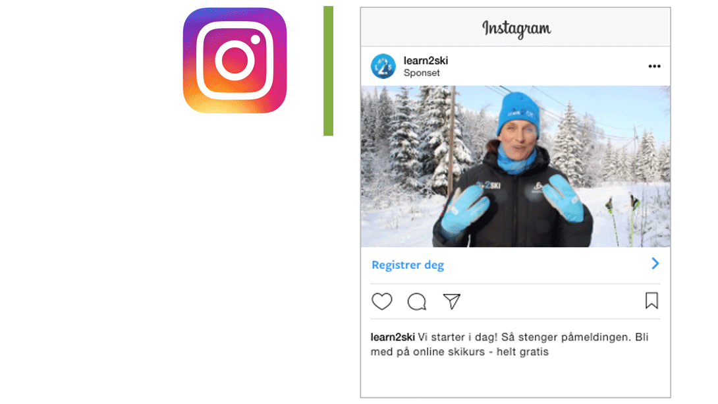Open the three-dot post options menu

pyautogui.click(x=654, y=67)
